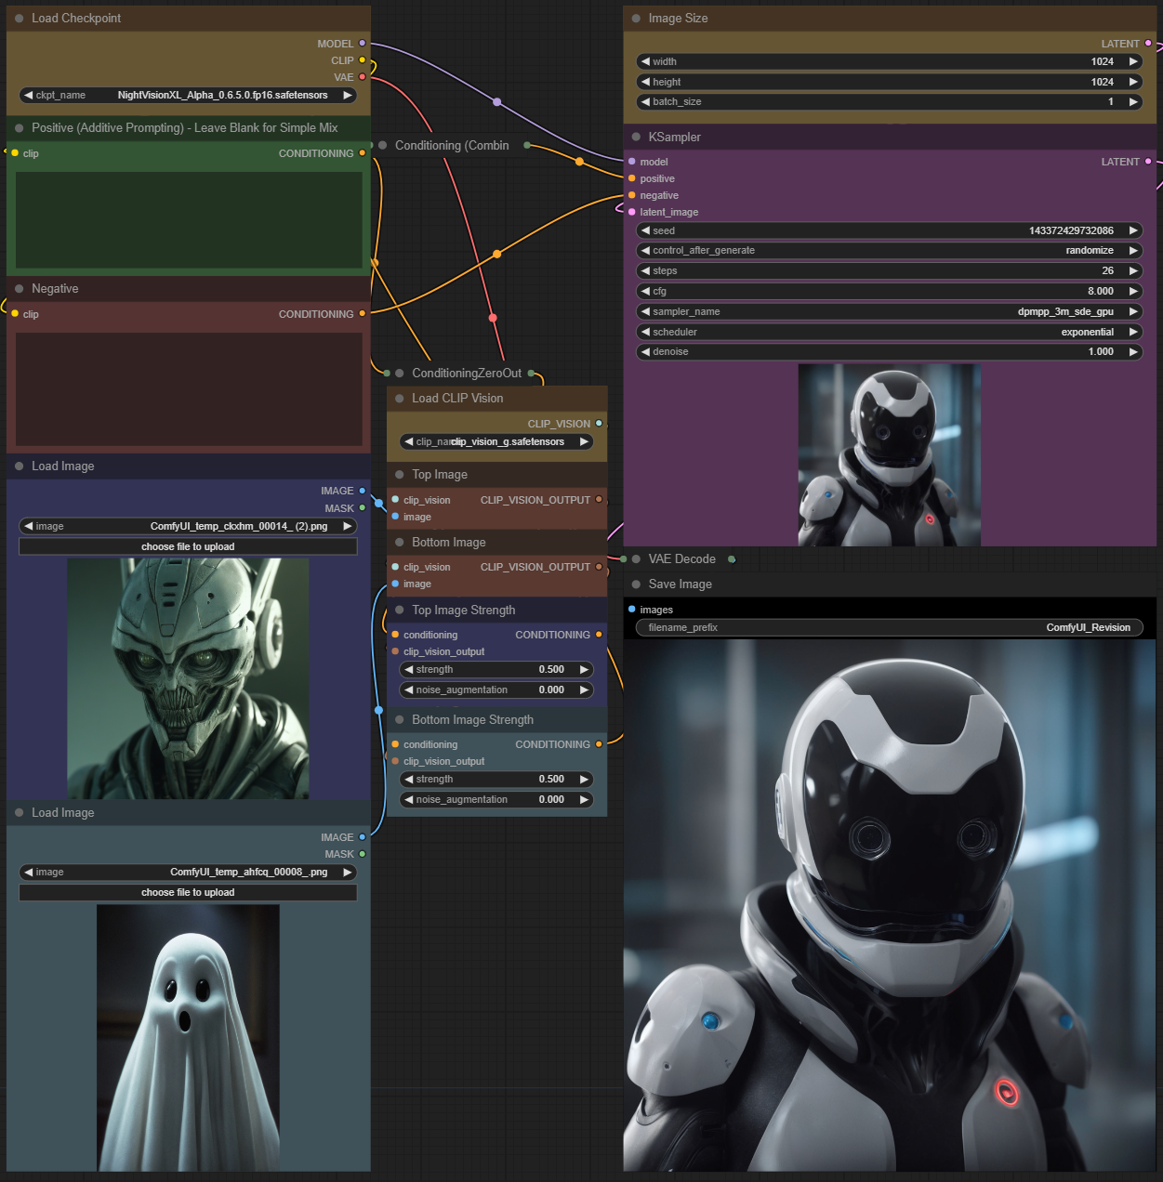Click choose file to upload above alien image
This screenshot has height=1182, width=1163.
click(x=188, y=546)
